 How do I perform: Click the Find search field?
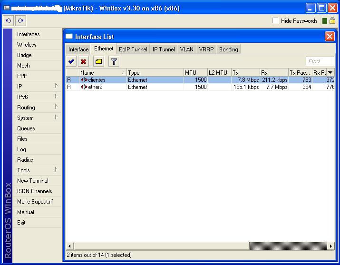pos(320,61)
